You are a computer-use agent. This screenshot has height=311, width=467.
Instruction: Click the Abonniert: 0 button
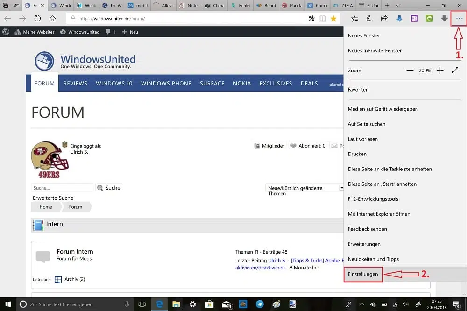pos(308,146)
